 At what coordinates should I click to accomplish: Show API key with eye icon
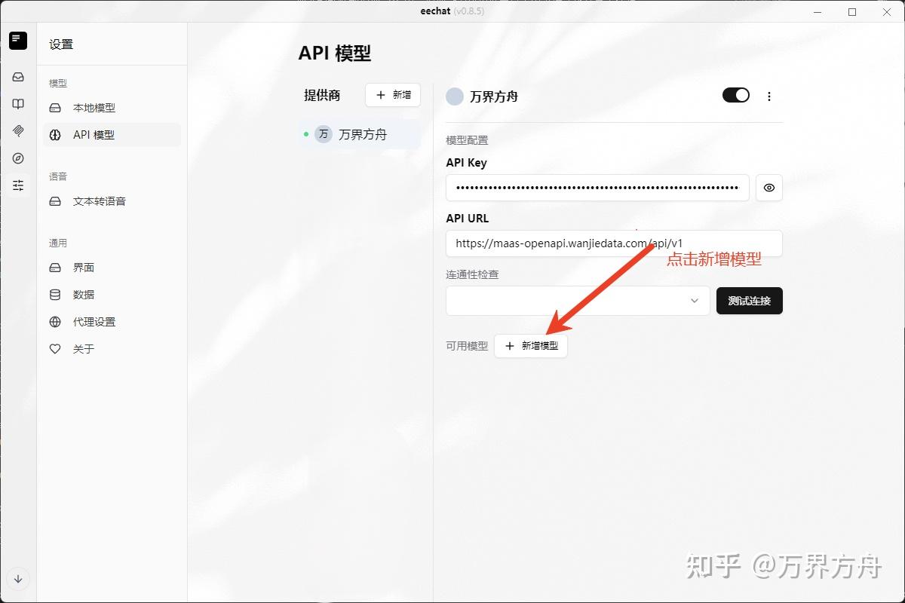769,188
